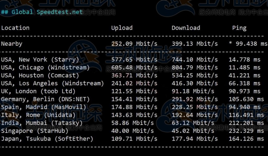Click the Upload column header
Screen dimensions: 268x156
(x=122, y=28)
